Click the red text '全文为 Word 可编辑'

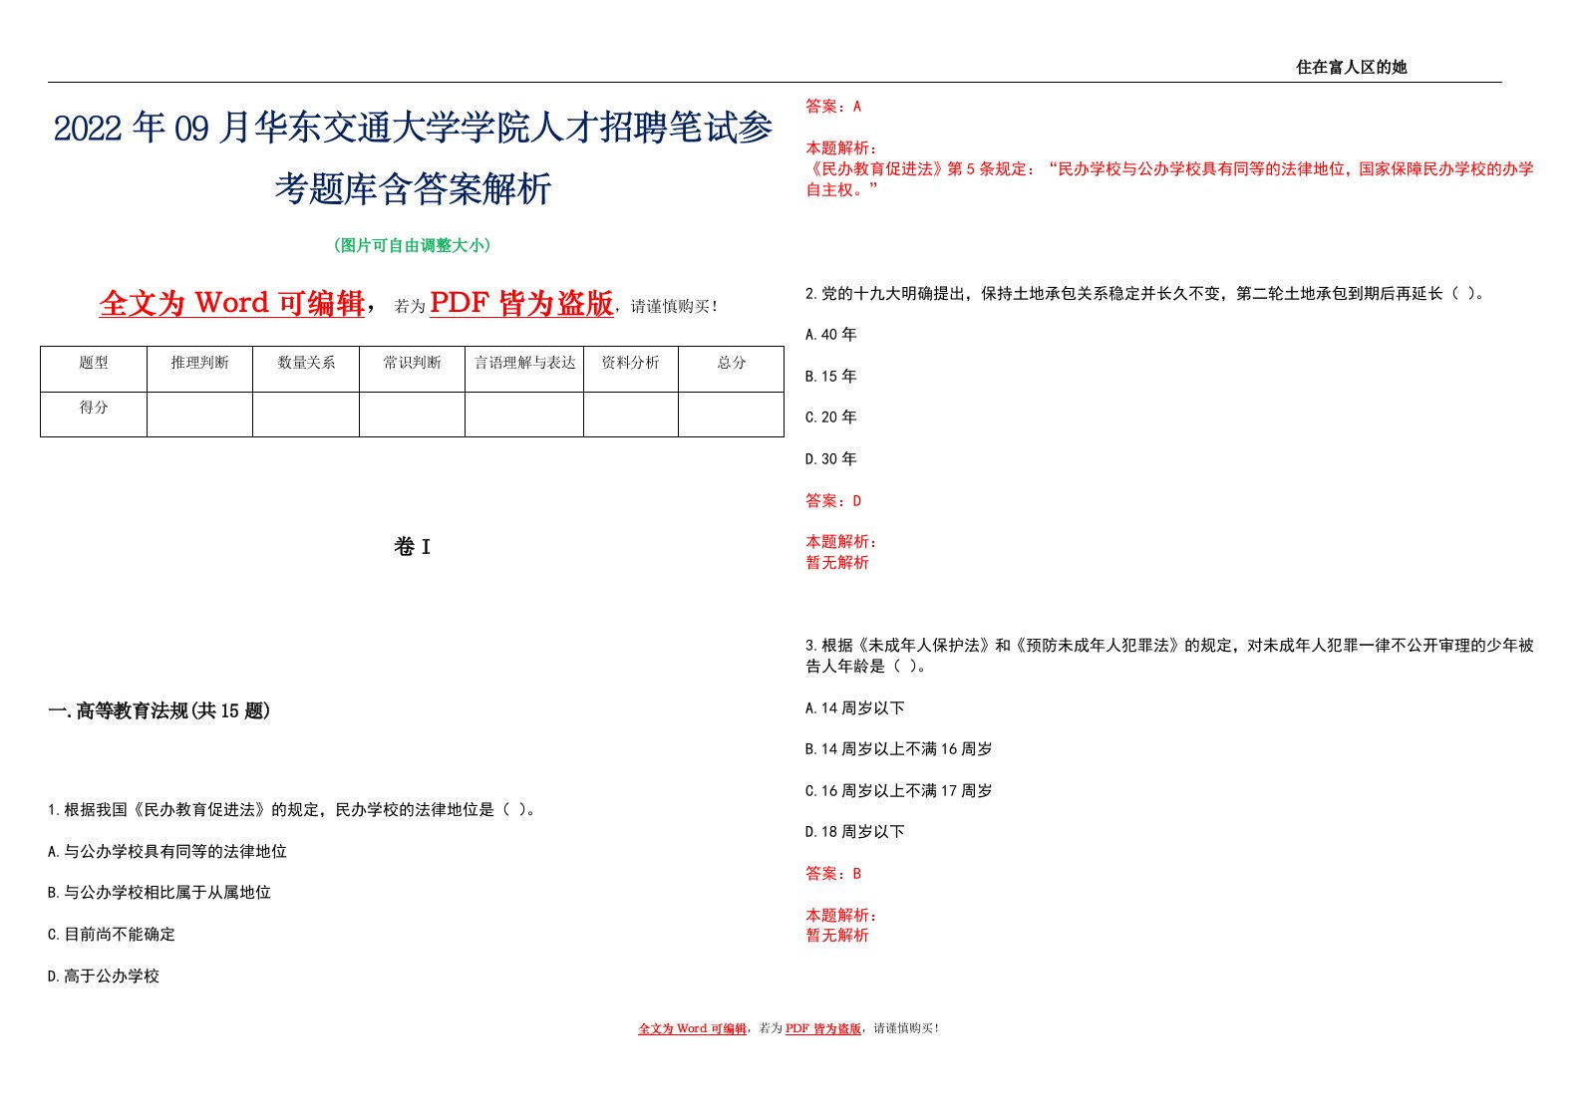232,303
